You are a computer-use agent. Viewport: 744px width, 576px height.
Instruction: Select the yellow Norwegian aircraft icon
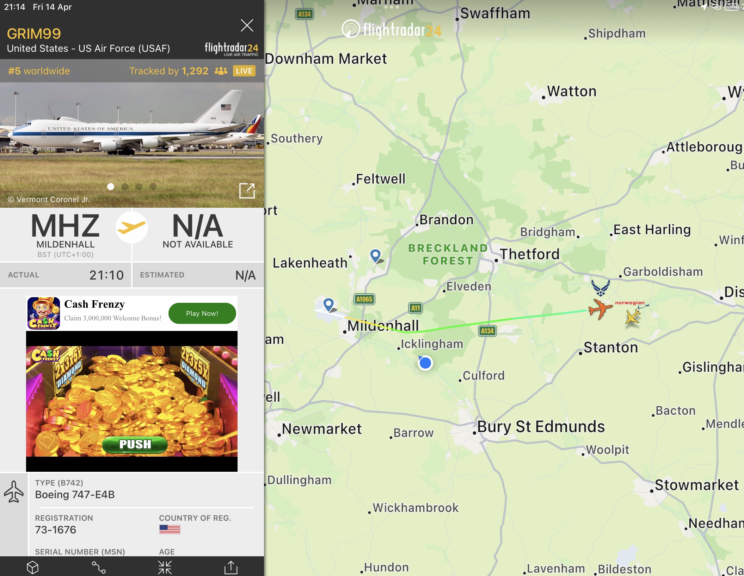pos(633,316)
